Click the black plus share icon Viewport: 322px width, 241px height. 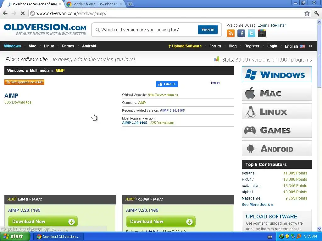point(262,33)
